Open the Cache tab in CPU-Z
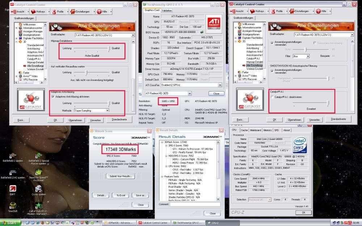The height and width of the screenshot is (226, 362). click(244, 130)
